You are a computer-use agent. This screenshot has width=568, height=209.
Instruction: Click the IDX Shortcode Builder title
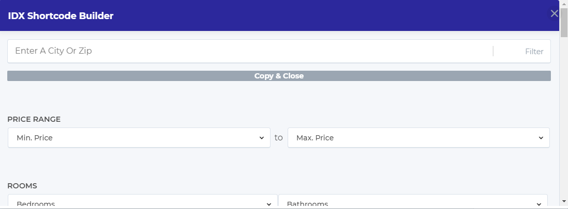[61, 16]
